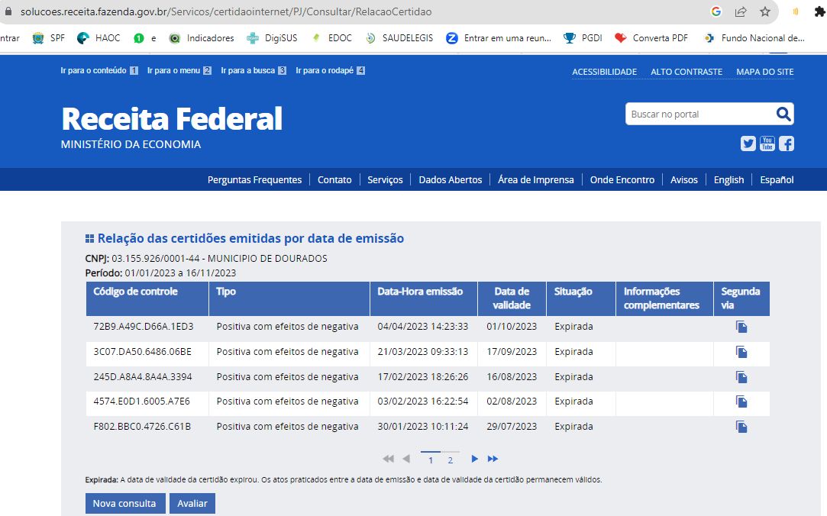Screen dimensions: 827x516
Task: Switch site language to English
Action: click(x=729, y=179)
